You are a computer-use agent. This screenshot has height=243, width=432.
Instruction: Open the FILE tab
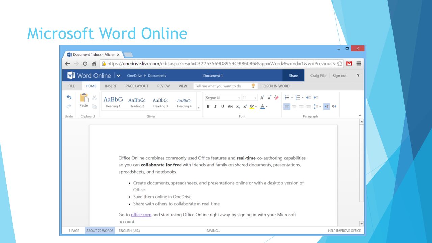coord(72,86)
